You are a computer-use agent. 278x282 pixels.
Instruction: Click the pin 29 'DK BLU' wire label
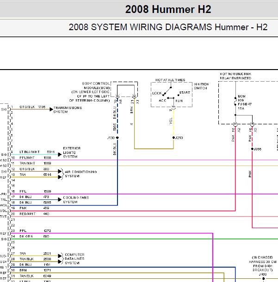pos(25,264)
